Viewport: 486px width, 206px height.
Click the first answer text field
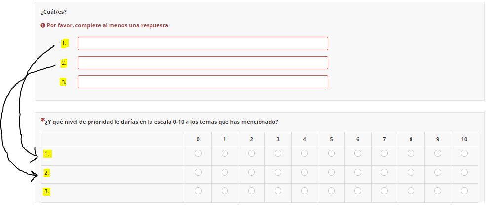tap(203, 44)
